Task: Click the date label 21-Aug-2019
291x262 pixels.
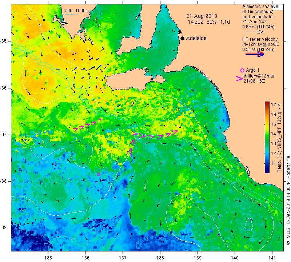Action: (202, 16)
